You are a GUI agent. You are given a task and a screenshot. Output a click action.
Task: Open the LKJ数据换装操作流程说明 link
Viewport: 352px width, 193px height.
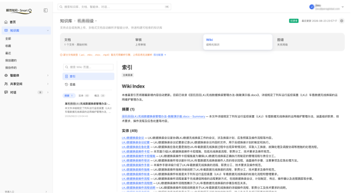tap(138, 188)
